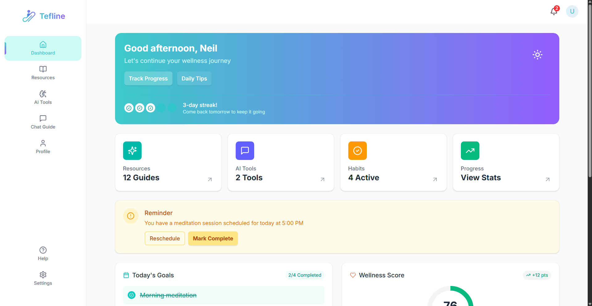Open arrow on Habits 4 Active card
The image size is (592, 306).
point(435,179)
